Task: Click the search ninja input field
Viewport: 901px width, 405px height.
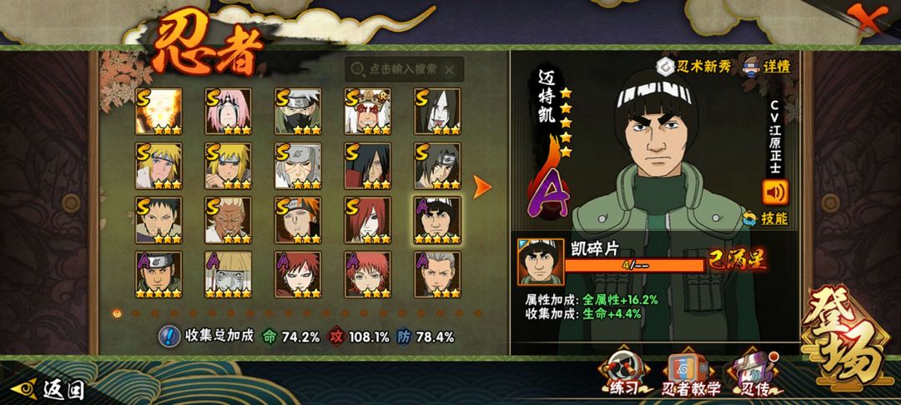Action: 404,69
